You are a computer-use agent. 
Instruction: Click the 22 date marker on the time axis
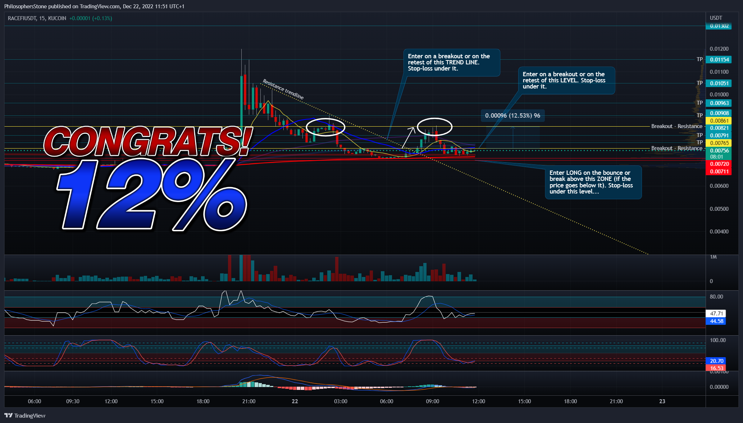pyautogui.click(x=295, y=401)
